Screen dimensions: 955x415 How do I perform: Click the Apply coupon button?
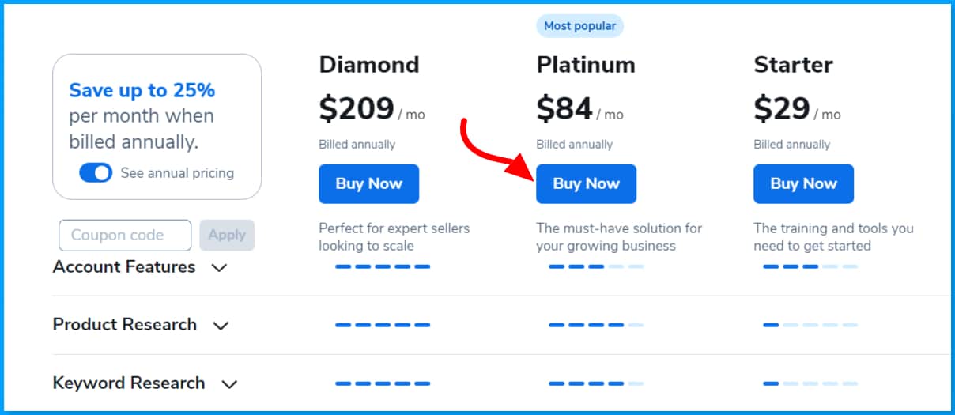point(227,236)
